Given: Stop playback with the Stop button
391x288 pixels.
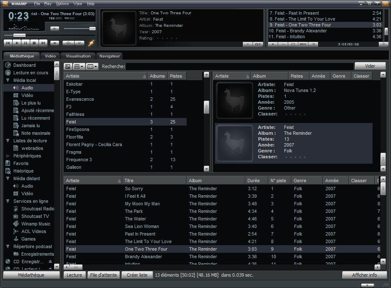Looking at the screenshot, I should coord(34,43).
